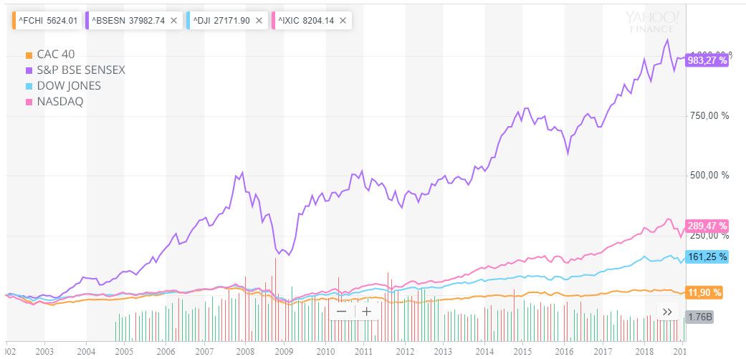Remove the ^DJI comparison with its X
The height and width of the screenshot is (359, 746).
click(258, 21)
